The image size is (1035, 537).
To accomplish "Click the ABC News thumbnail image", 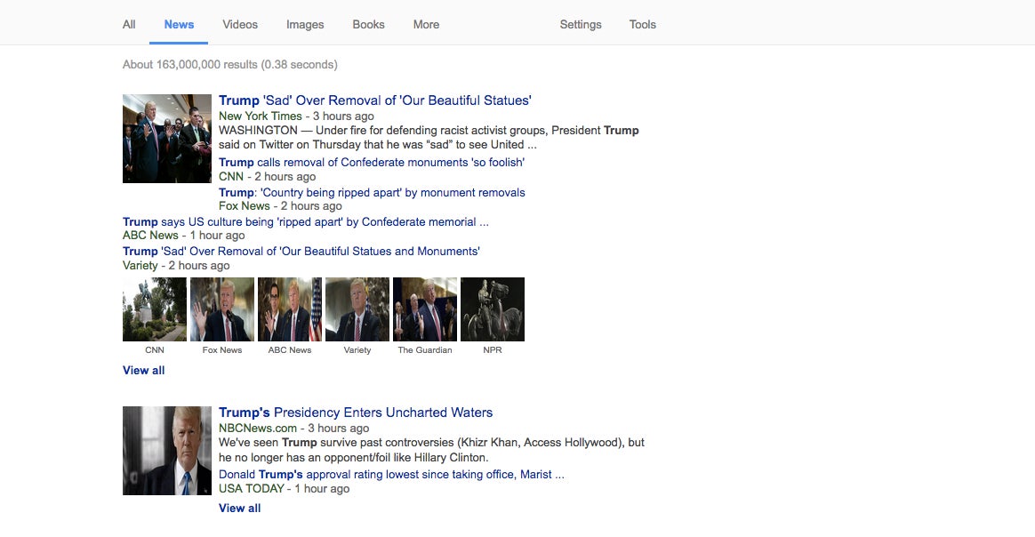I will 290,309.
